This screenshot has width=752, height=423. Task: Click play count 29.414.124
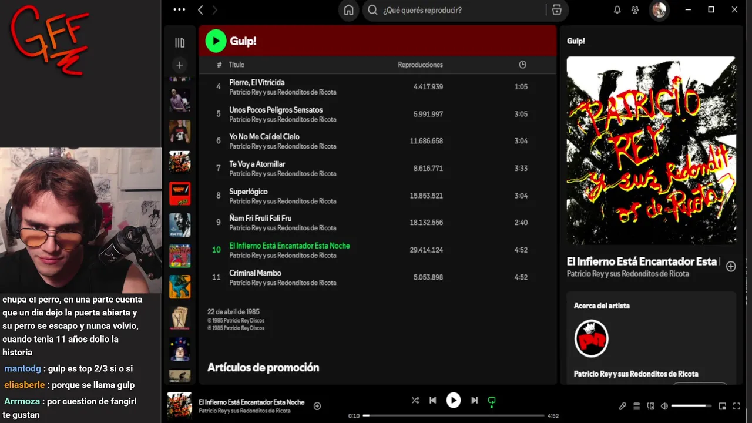[x=427, y=250]
